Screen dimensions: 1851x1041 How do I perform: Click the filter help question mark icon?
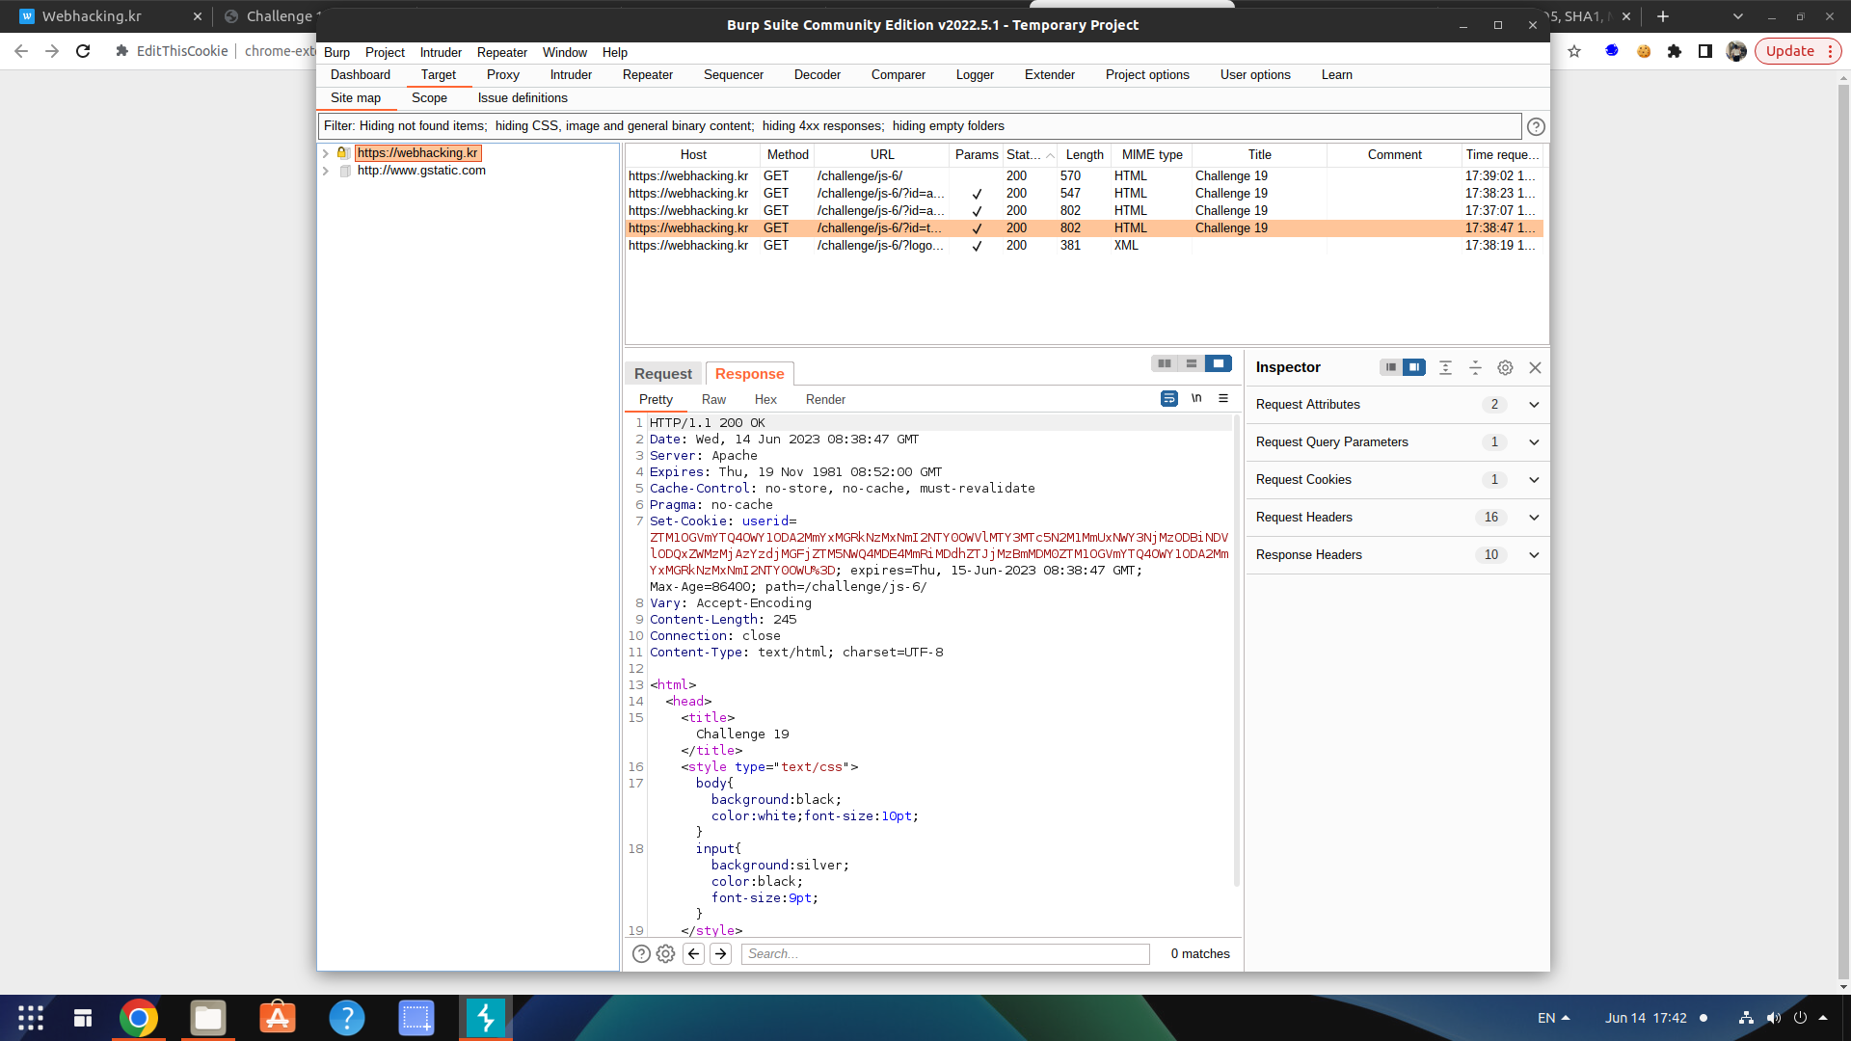click(x=1536, y=126)
